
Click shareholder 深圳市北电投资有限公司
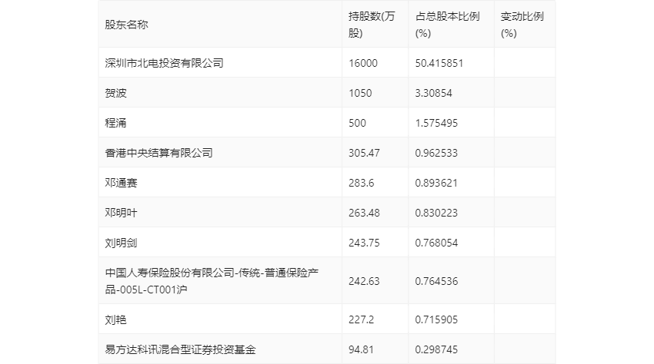[165, 63]
